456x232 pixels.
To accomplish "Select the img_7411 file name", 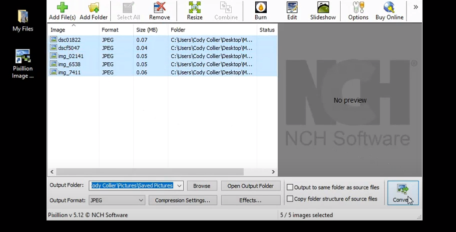I will pos(69,72).
